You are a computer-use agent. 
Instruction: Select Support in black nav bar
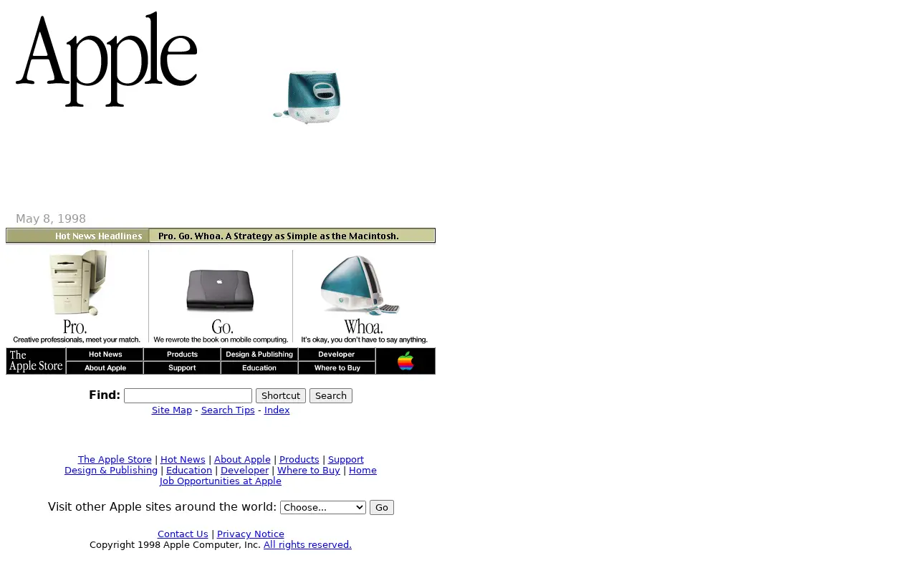(182, 367)
